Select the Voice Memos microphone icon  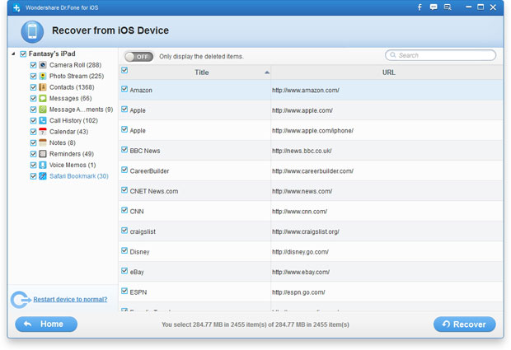43,165
